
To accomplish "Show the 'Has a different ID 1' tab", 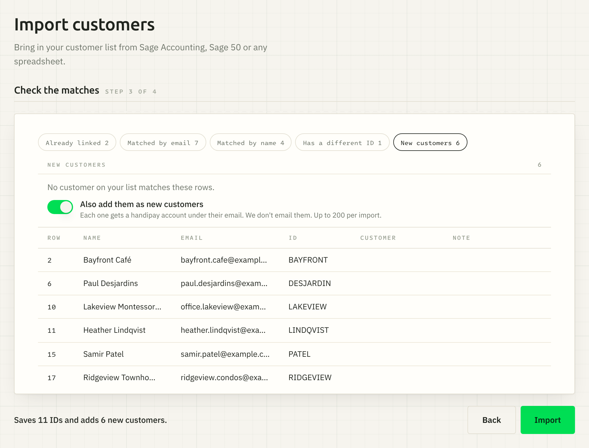I will tap(342, 142).
